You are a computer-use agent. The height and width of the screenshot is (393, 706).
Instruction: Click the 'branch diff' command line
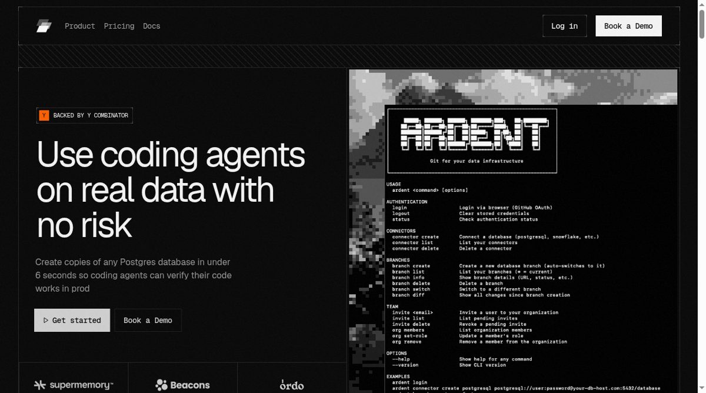481,295
